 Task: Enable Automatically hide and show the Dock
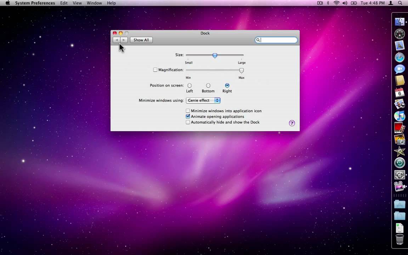pos(188,122)
